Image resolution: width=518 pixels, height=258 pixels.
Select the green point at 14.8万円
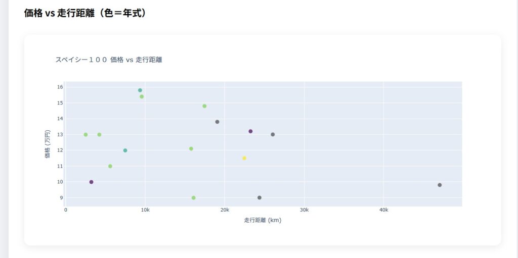(x=204, y=106)
